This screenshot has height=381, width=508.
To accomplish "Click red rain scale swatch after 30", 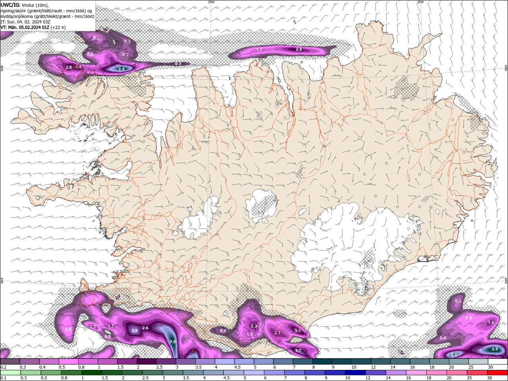I will pos(497,372).
